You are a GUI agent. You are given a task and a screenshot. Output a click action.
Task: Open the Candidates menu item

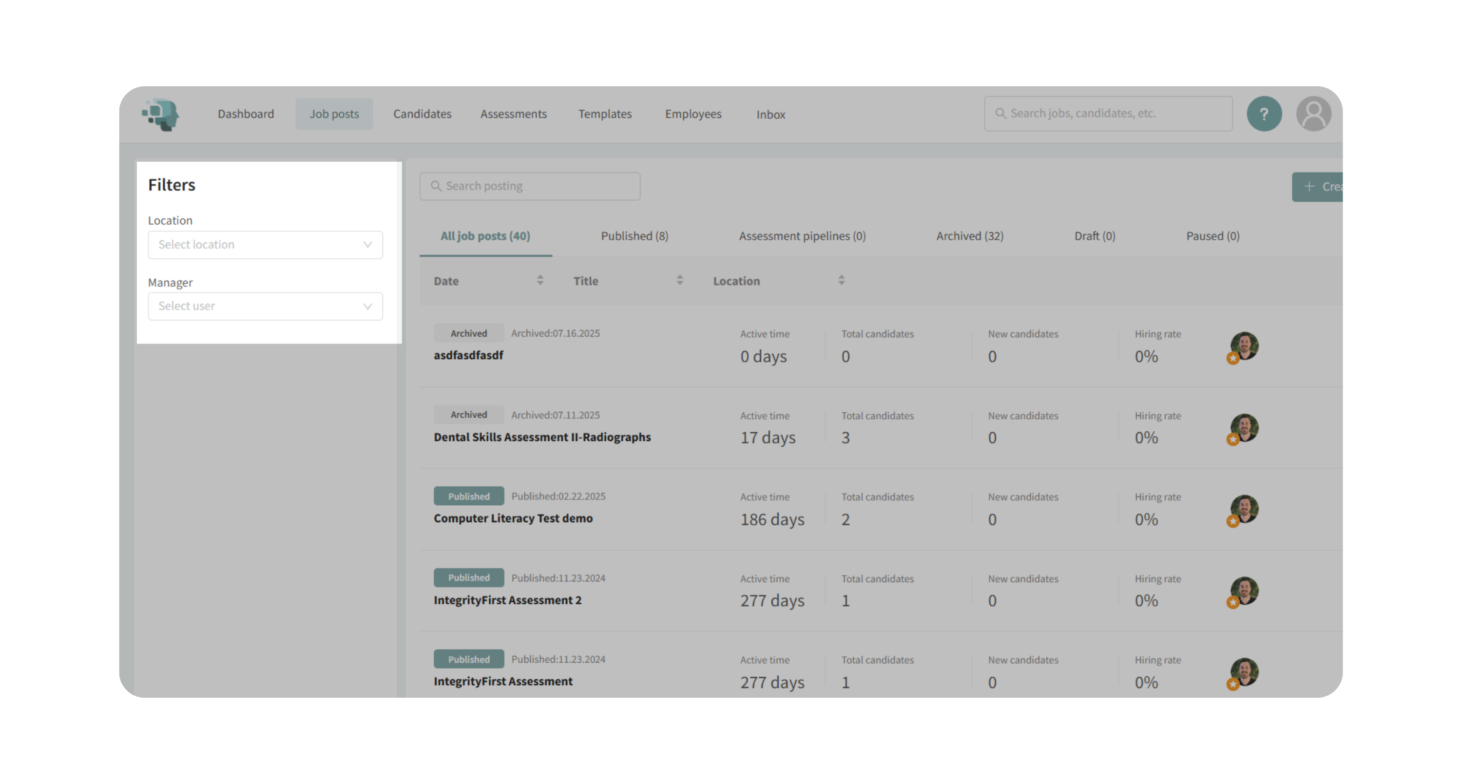(422, 114)
